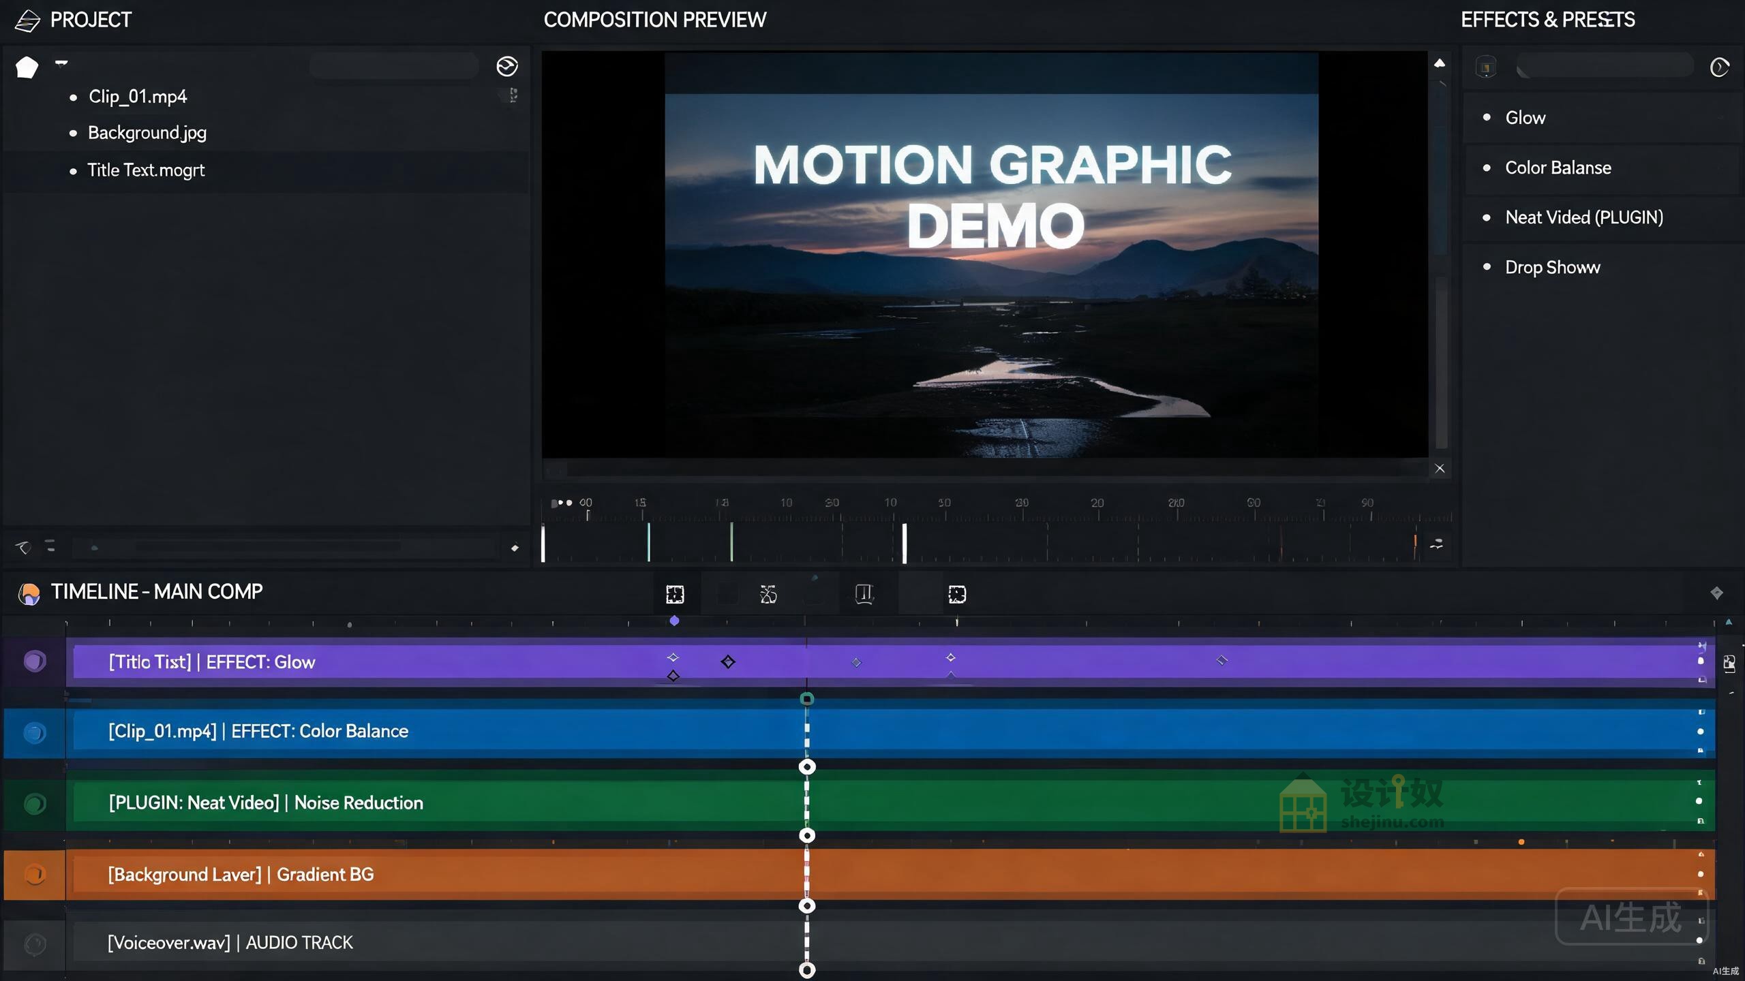The width and height of the screenshot is (1745, 981).
Task: Click the teal playhead handle above the Clip_01 track
Action: point(807,699)
